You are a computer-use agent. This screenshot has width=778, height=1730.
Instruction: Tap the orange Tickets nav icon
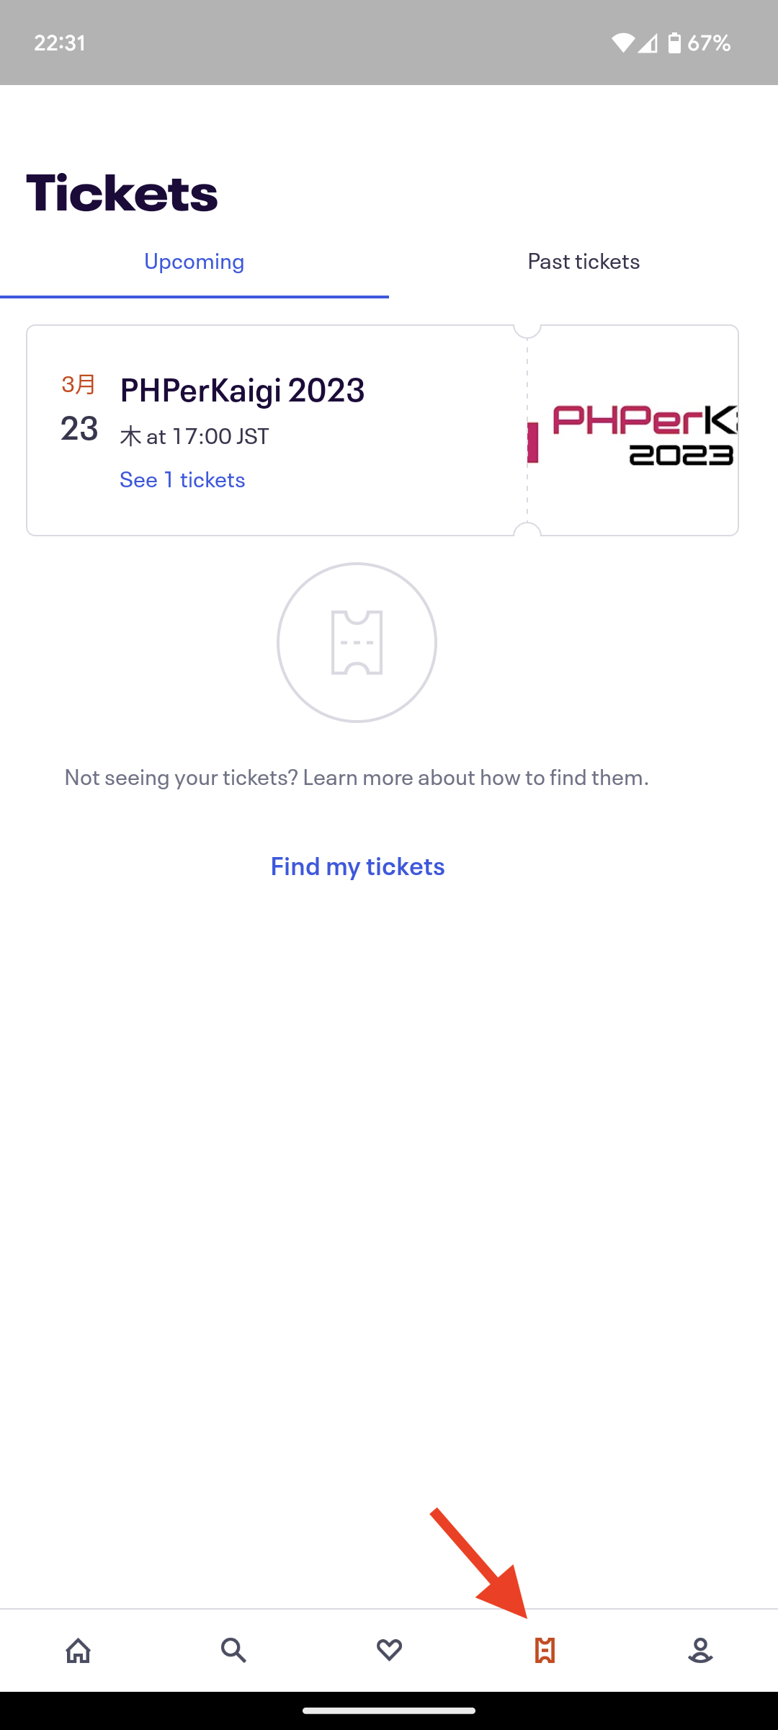pyautogui.click(x=545, y=1650)
